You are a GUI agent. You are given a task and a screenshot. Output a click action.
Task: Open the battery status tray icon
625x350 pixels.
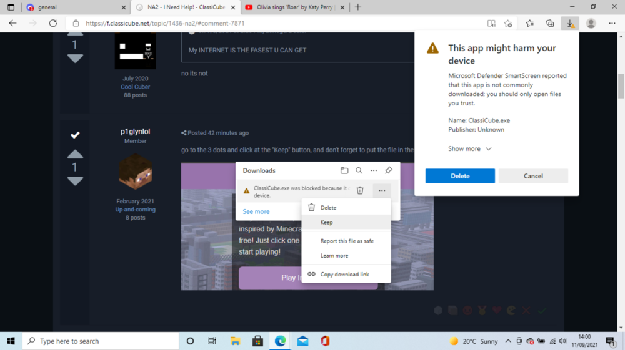click(x=541, y=341)
